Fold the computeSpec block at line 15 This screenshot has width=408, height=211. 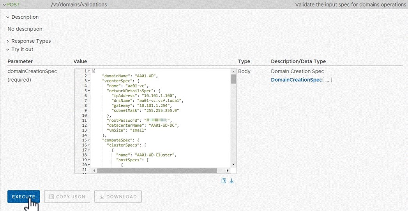click(89, 140)
